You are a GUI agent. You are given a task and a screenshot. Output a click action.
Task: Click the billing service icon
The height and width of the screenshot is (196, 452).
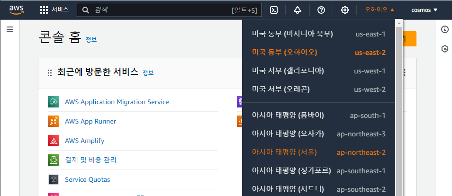tap(54, 160)
